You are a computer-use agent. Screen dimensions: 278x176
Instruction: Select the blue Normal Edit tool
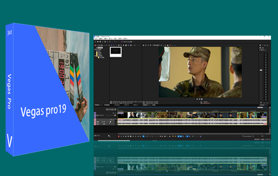144,136
